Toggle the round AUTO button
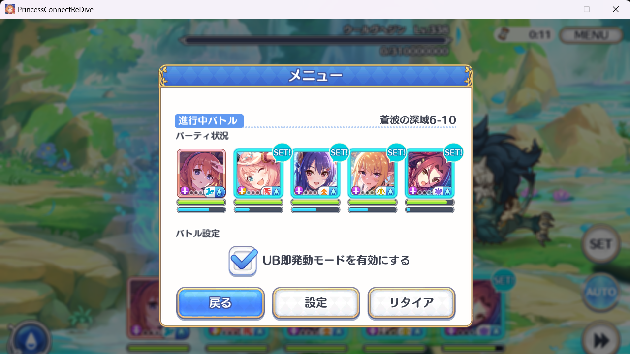The width and height of the screenshot is (630, 354). tap(600, 292)
